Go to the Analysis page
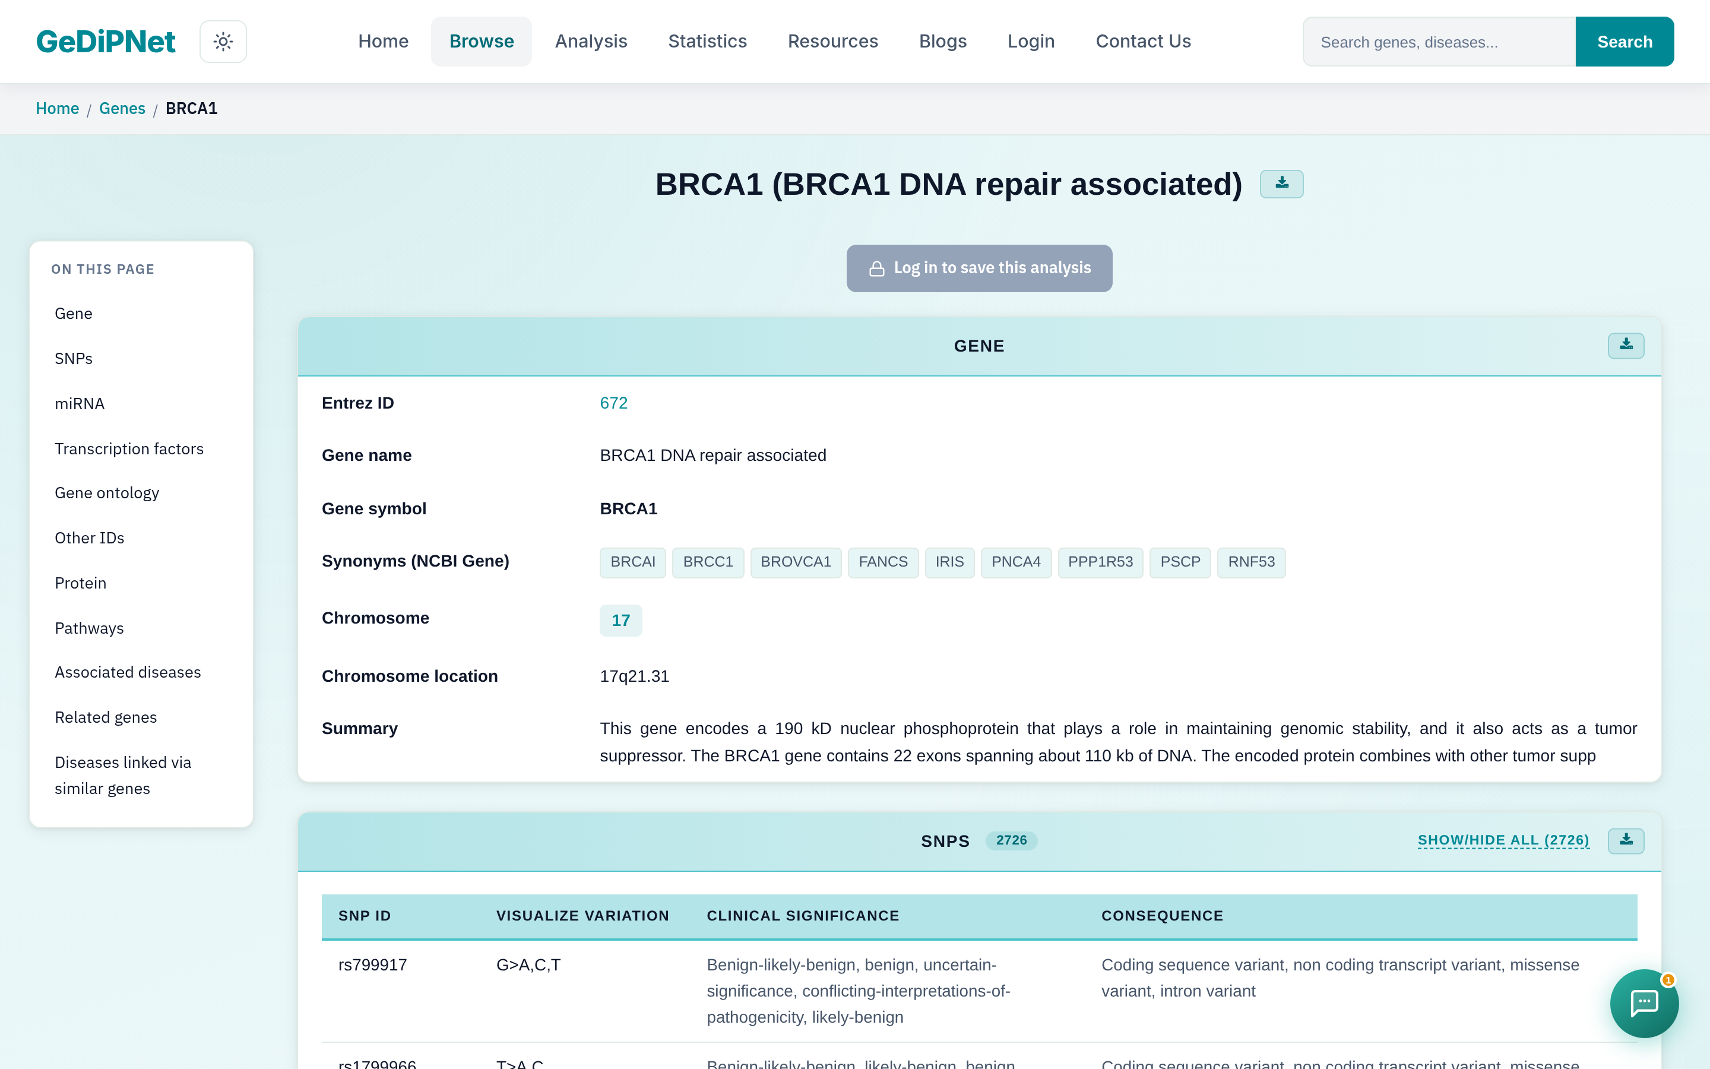The width and height of the screenshot is (1710, 1069). click(591, 42)
